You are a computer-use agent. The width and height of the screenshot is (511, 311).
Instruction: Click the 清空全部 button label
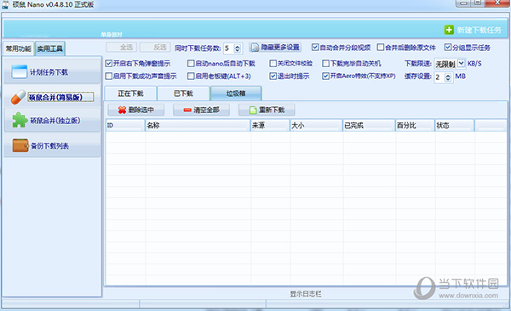pyautogui.click(x=207, y=110)
